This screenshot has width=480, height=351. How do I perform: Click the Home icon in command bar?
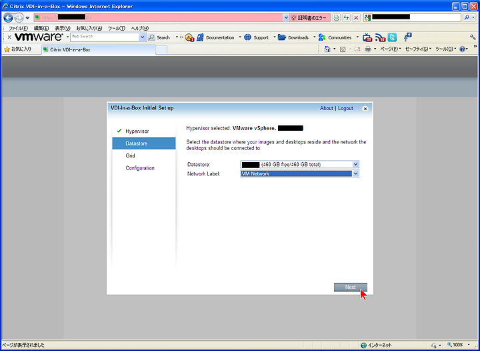coord(327,49)
